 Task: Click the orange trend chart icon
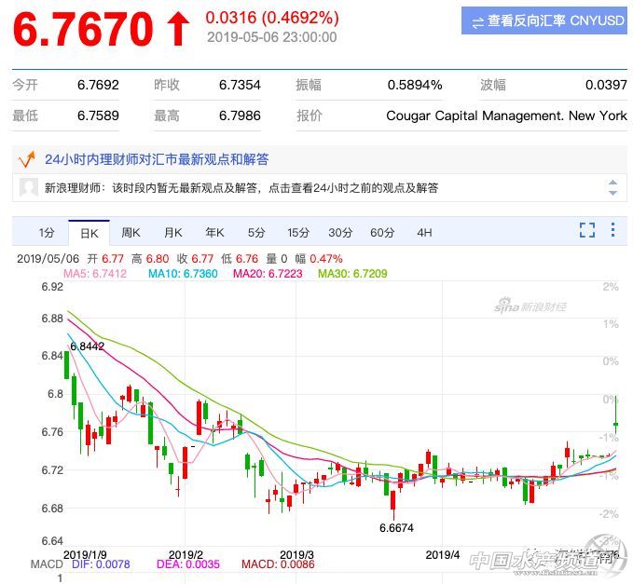pyautogui.click(x=27, y=159)
